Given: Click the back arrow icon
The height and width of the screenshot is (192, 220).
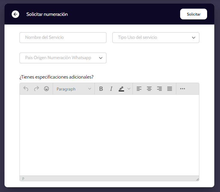Looking at the screenshot, I should click(15, 14).
